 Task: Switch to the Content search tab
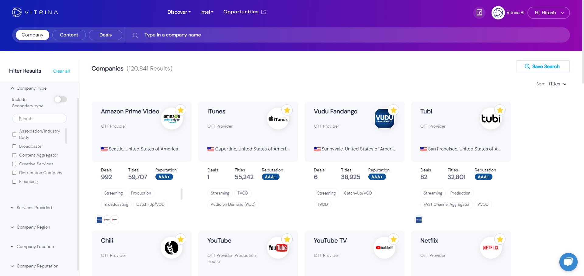pos(69,35)
